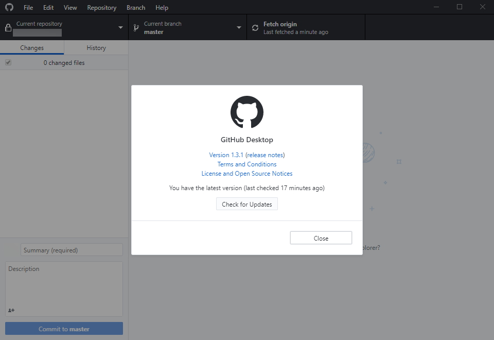The image size is (494, 340).
Task: Click Check for Updates
Action: point(247,203)
